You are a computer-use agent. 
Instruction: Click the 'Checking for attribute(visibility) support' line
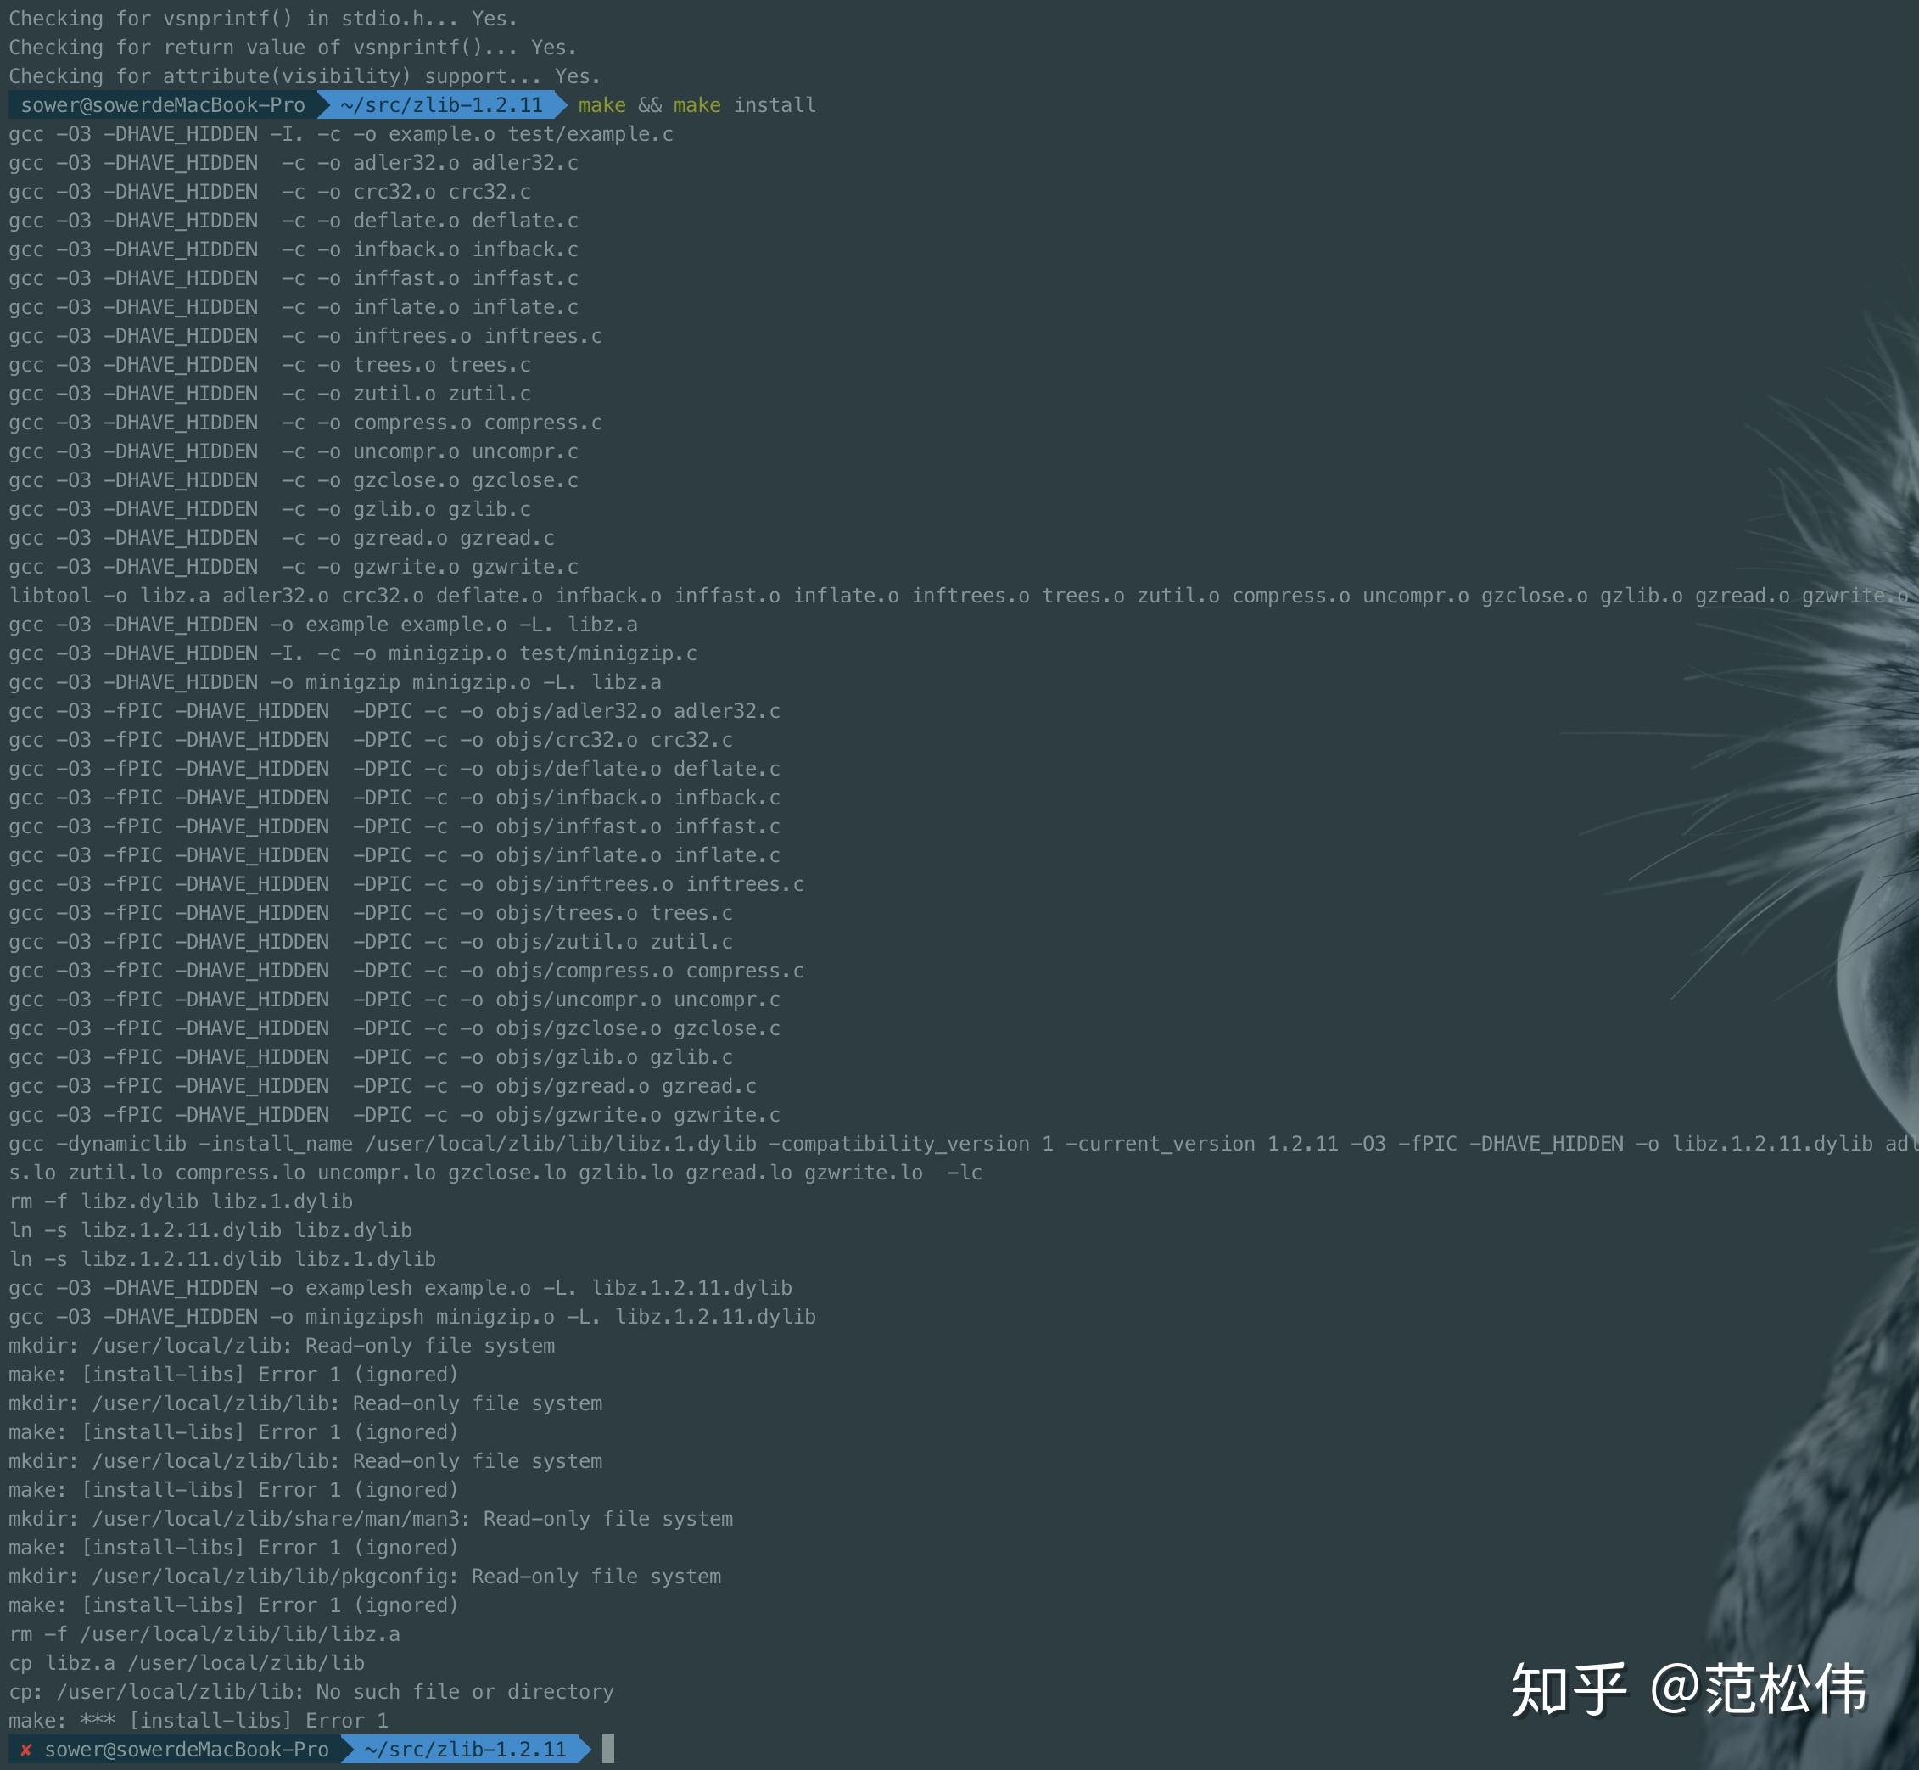tap(305, 76)
